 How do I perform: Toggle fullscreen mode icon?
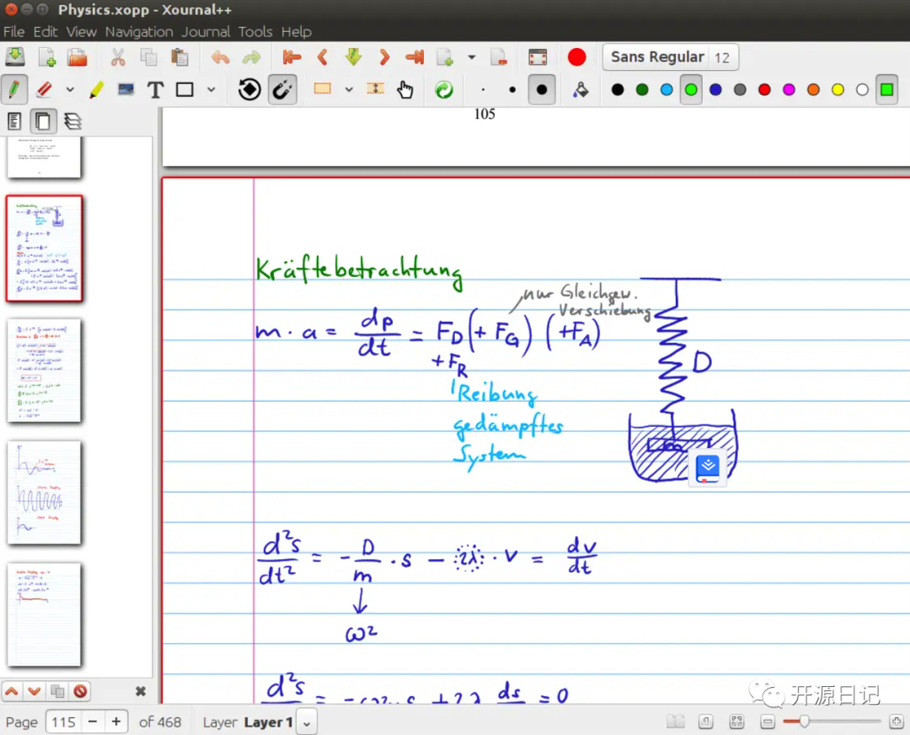(x=538, y=57)
